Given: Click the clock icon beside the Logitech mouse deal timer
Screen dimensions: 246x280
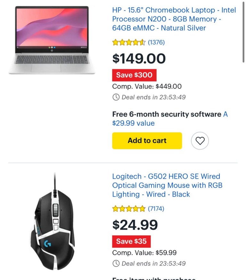Looking at the screenshot, I should coord(116,263).
